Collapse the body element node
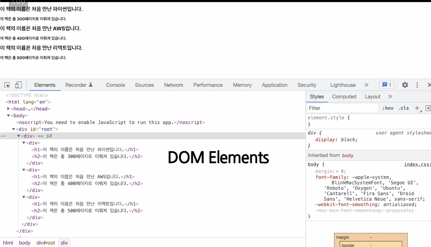The image size is (431, 247). [x=9, y=115]
